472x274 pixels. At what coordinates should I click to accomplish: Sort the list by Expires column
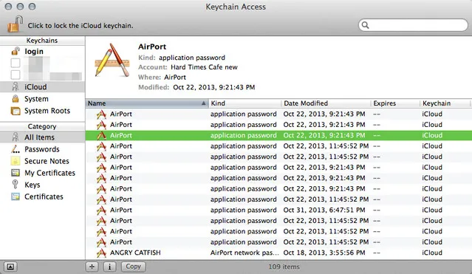coord(395,103)
